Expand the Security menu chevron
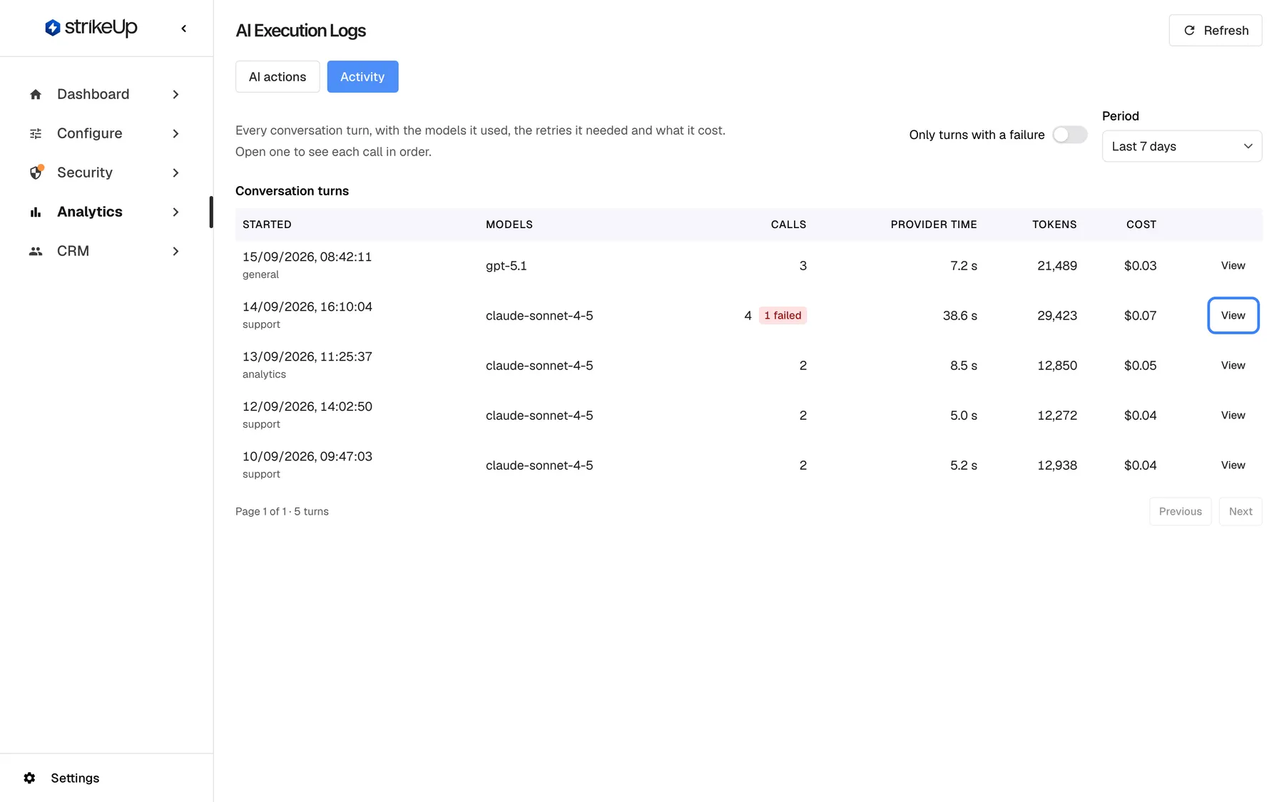Image resolution: width=1284 pixels, height=802 pixels. [x=175, y=173]
